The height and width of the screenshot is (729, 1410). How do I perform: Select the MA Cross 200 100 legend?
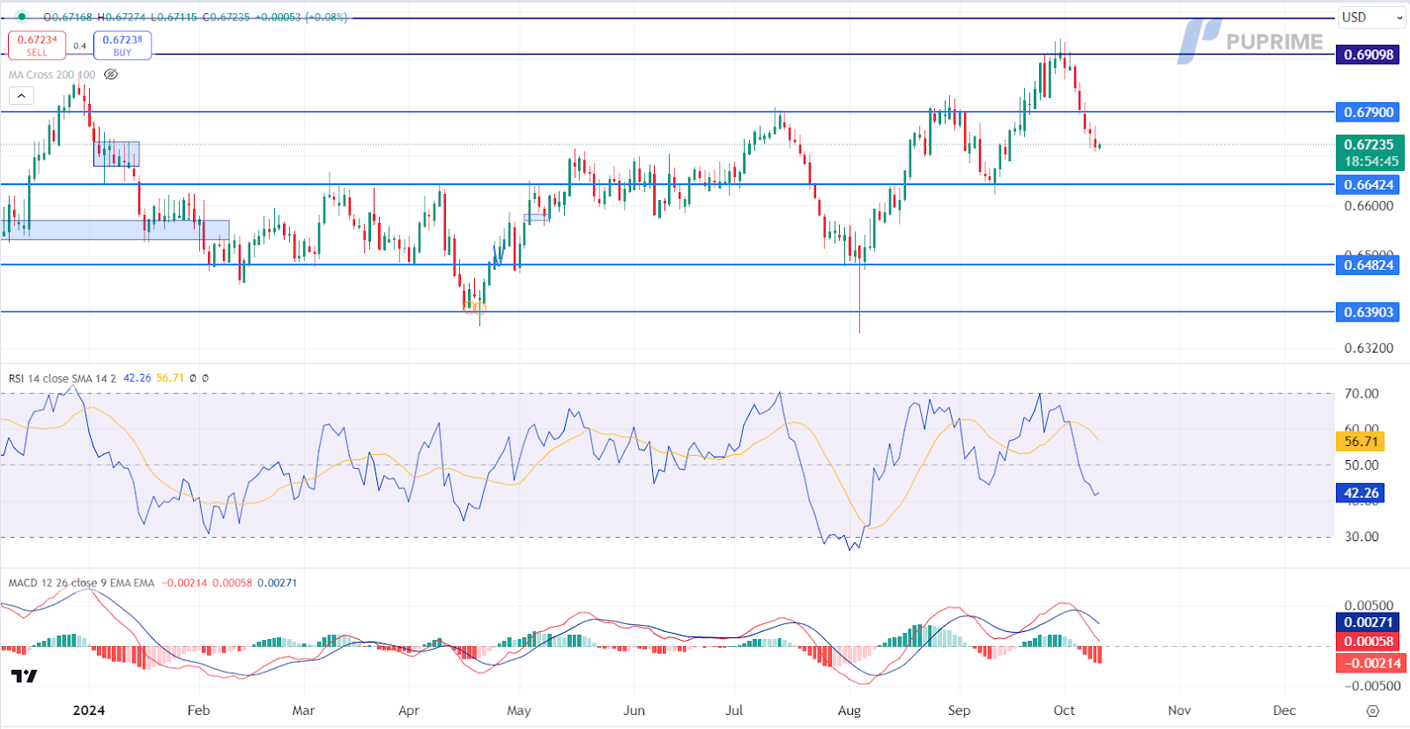[52, 75]
